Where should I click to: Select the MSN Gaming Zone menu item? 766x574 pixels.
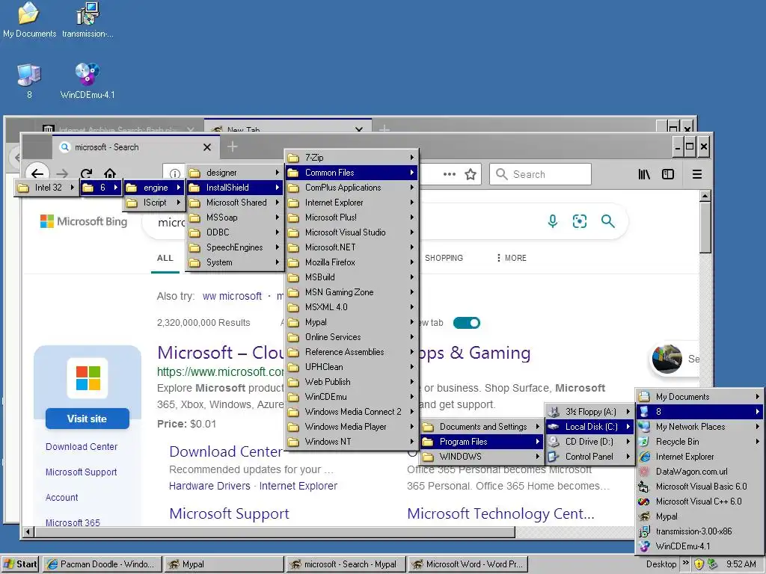(352, 292)
